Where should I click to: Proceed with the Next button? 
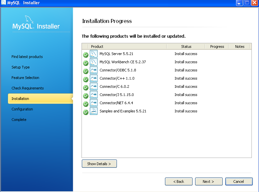(209, 182)
